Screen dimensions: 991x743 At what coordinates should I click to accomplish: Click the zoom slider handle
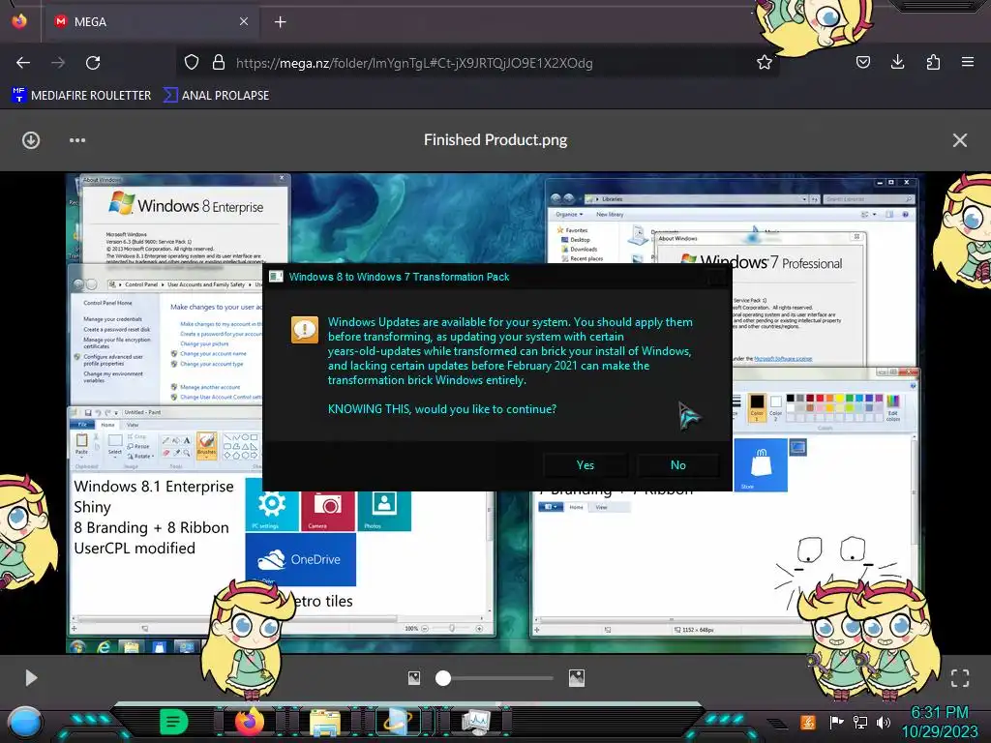(443, 678)
